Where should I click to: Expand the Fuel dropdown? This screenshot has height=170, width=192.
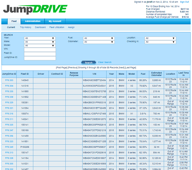pos(99,38)
